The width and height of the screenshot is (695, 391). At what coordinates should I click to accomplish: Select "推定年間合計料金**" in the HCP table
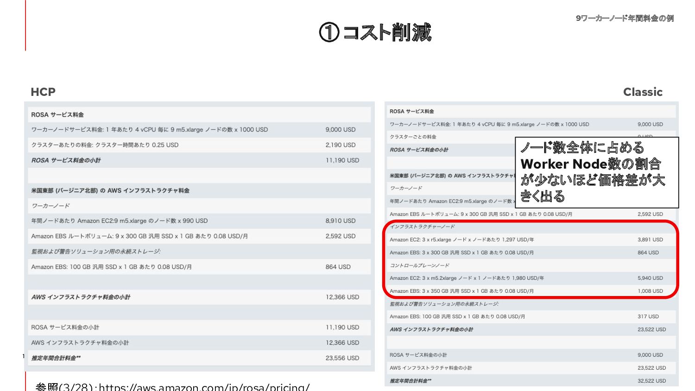[56, 358]
